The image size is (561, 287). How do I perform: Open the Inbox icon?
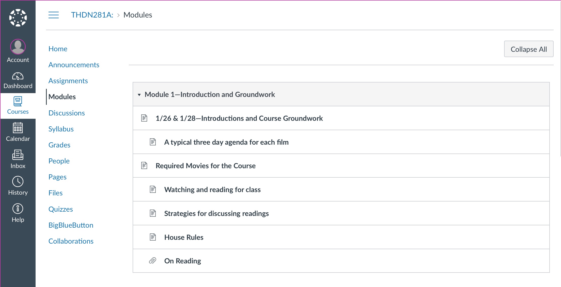(18, 155)
